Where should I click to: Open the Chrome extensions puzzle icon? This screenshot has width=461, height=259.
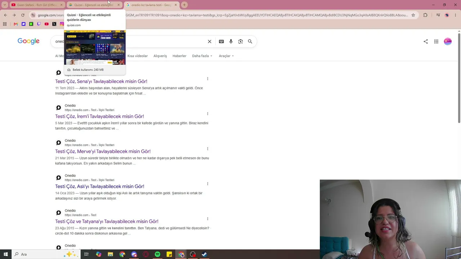coord(425,15)
